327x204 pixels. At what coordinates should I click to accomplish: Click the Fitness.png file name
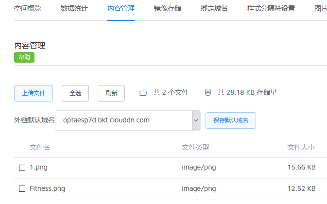(47, 188)
